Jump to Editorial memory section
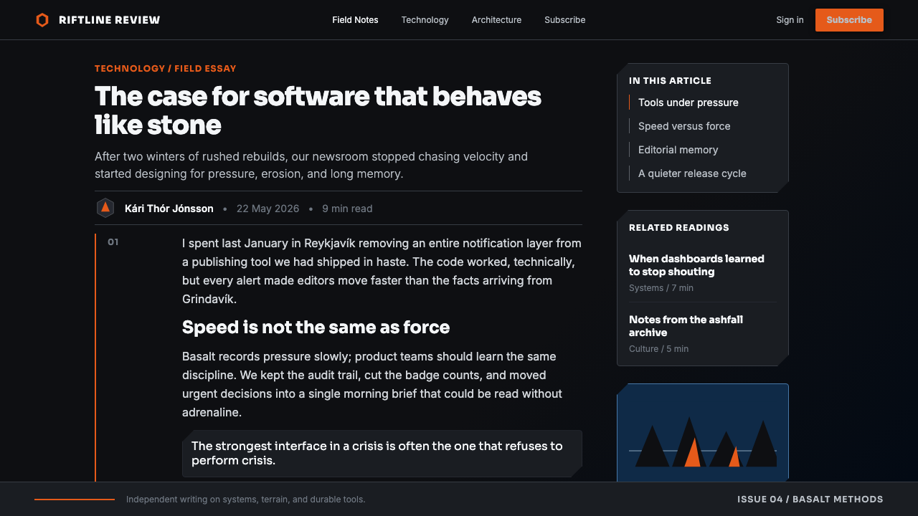 [x=678, y=150]
